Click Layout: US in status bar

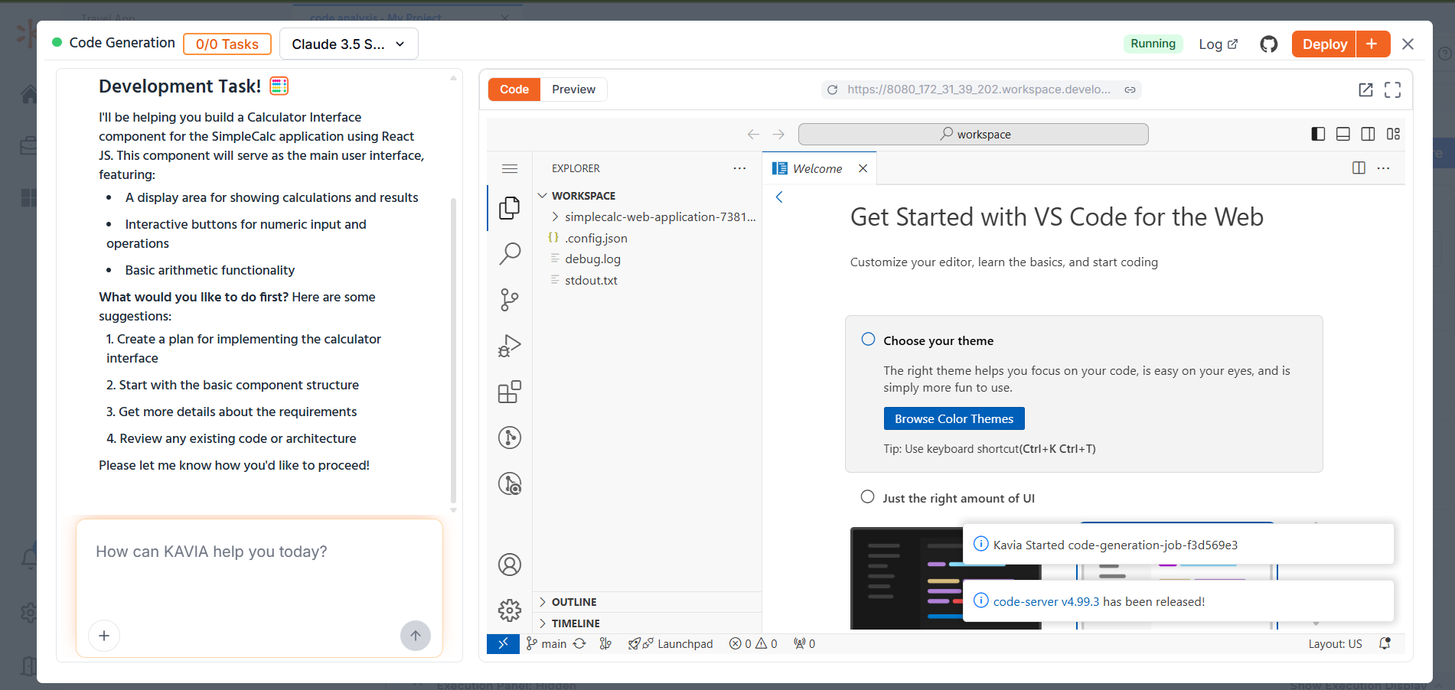(1335, 644)
